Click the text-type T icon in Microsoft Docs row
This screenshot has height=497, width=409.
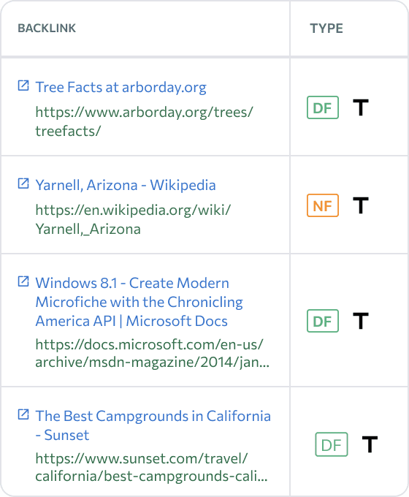pos(361,321)
